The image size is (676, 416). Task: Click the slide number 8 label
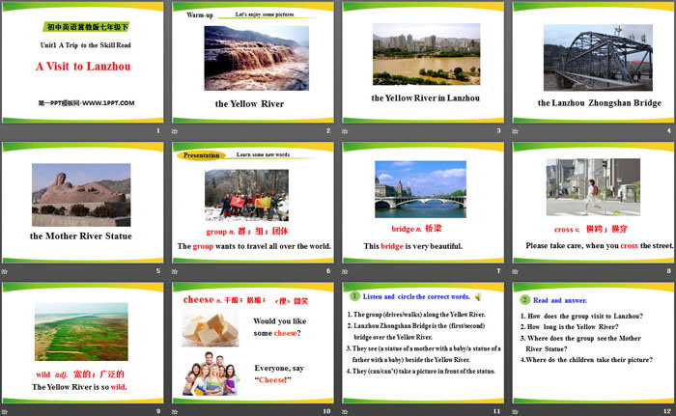tap(669, 270)
